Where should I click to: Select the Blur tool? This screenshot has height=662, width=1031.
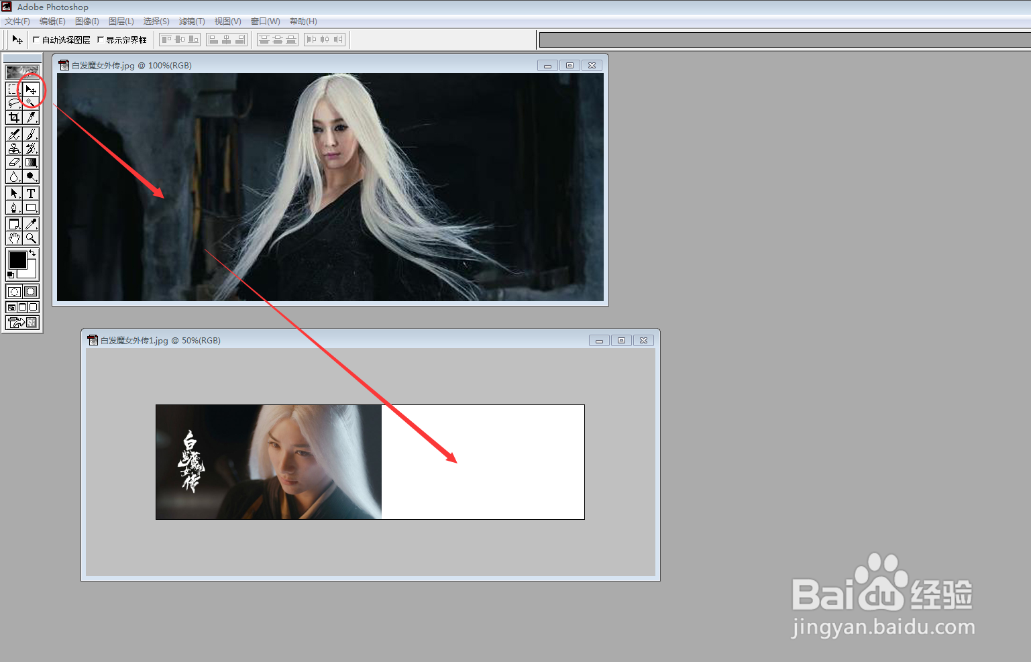click(x=13, y=176)
